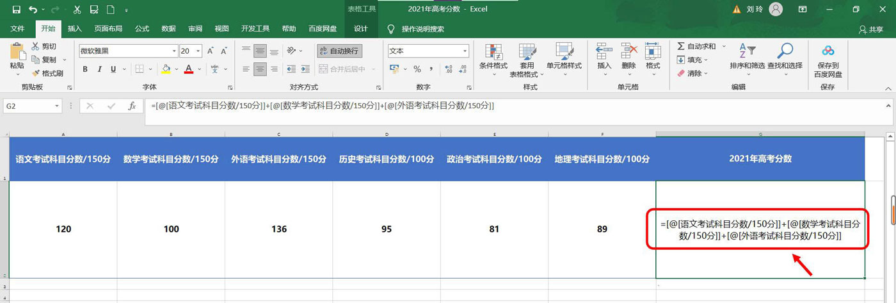896x303 pixels.
Task: Expand the font color dropdown arrow
Action: (198, 69)
